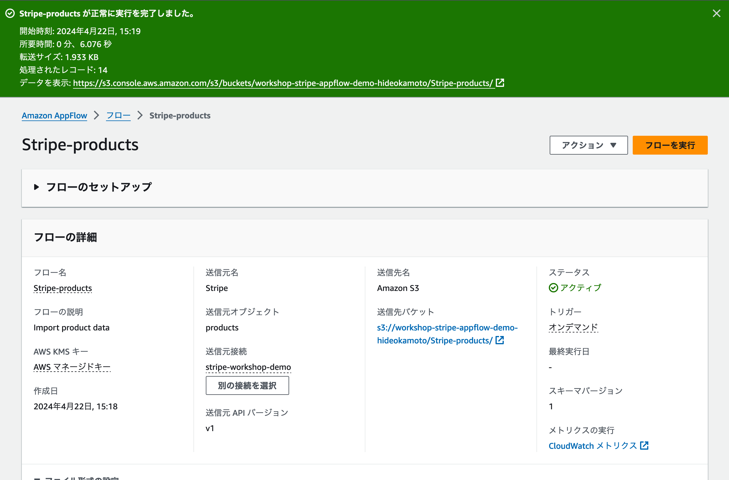Screen dimensions: 729x480
Task: Open the フロー breadcrumb link
Action: 118,115
